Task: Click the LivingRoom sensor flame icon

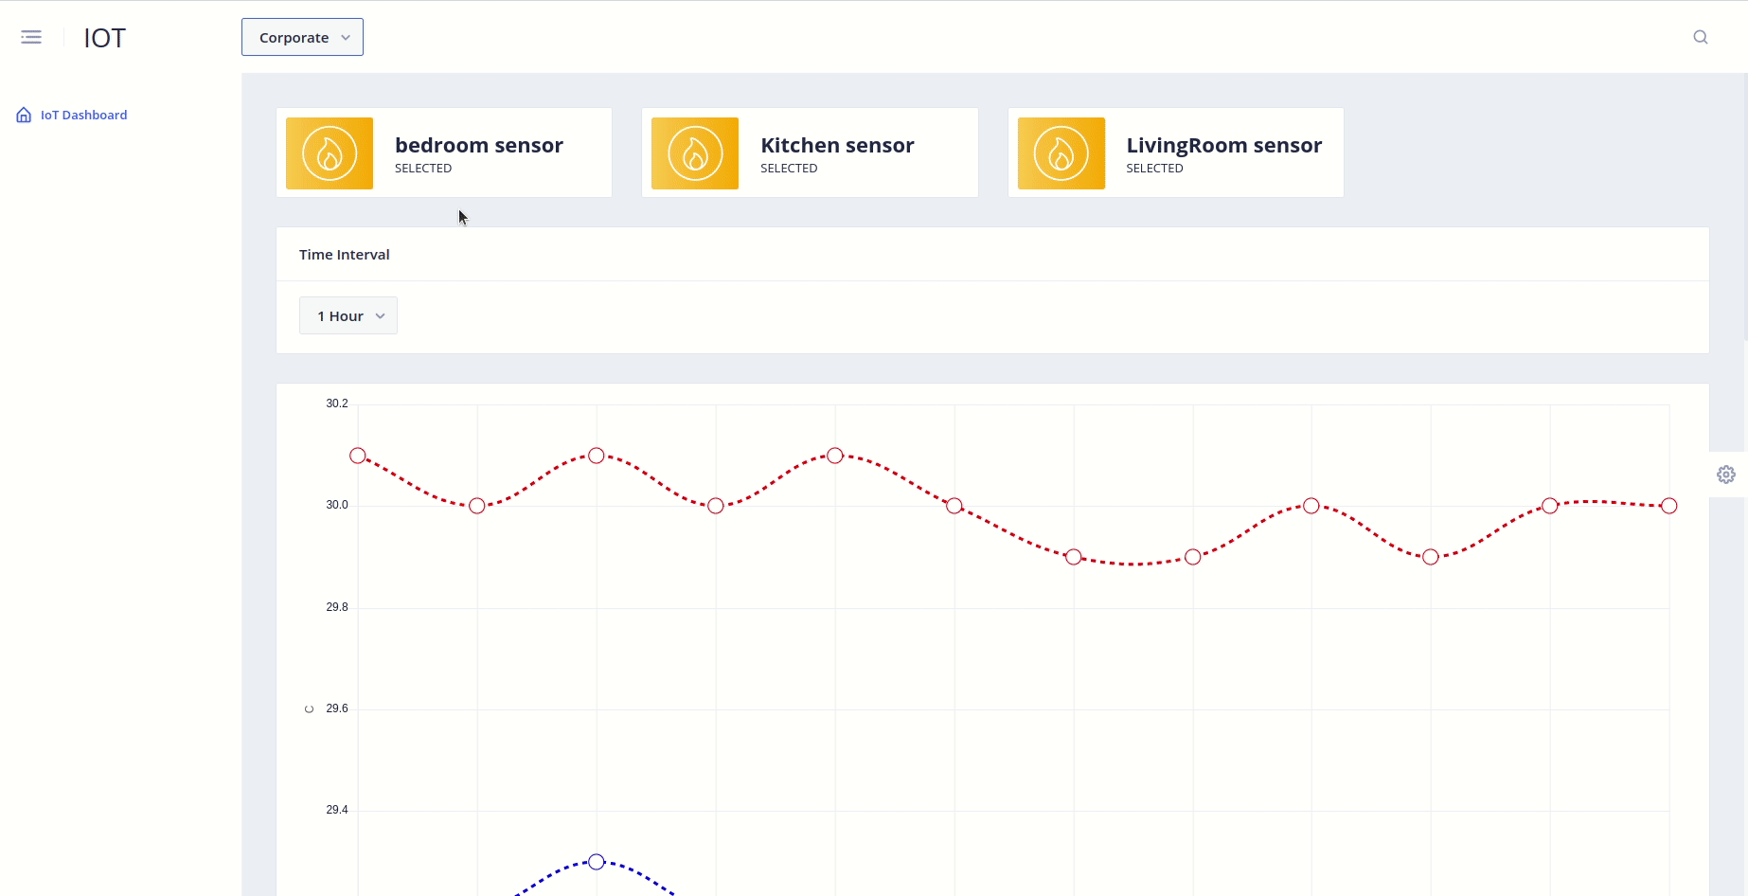Action: (x=1061, y=153)
